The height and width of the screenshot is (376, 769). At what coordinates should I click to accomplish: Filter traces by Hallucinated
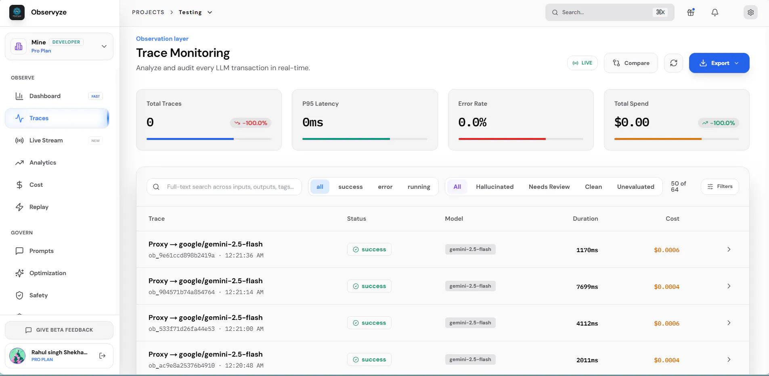495,187
